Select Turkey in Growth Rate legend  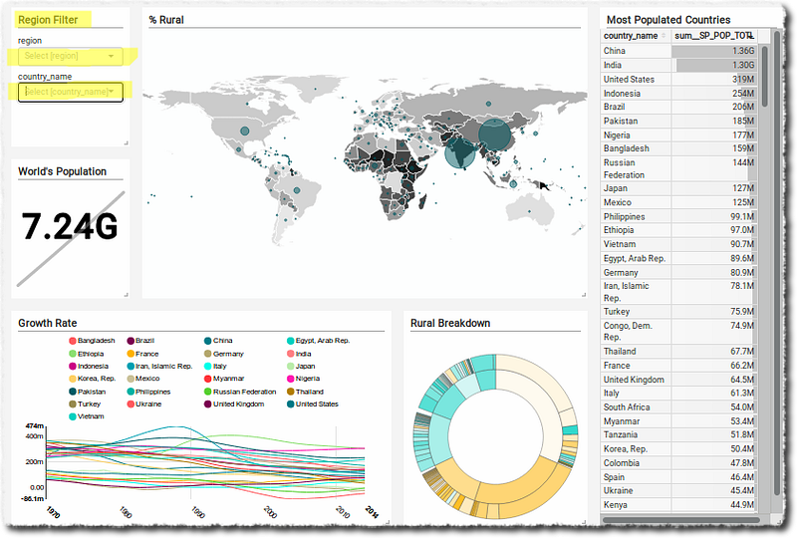coord(85,404)
